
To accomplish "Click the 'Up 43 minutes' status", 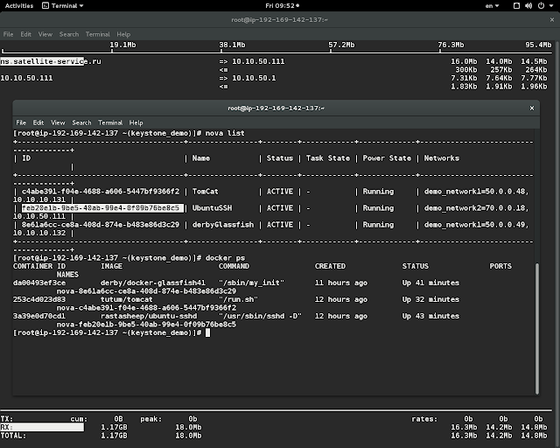I will tap(430, 316).
